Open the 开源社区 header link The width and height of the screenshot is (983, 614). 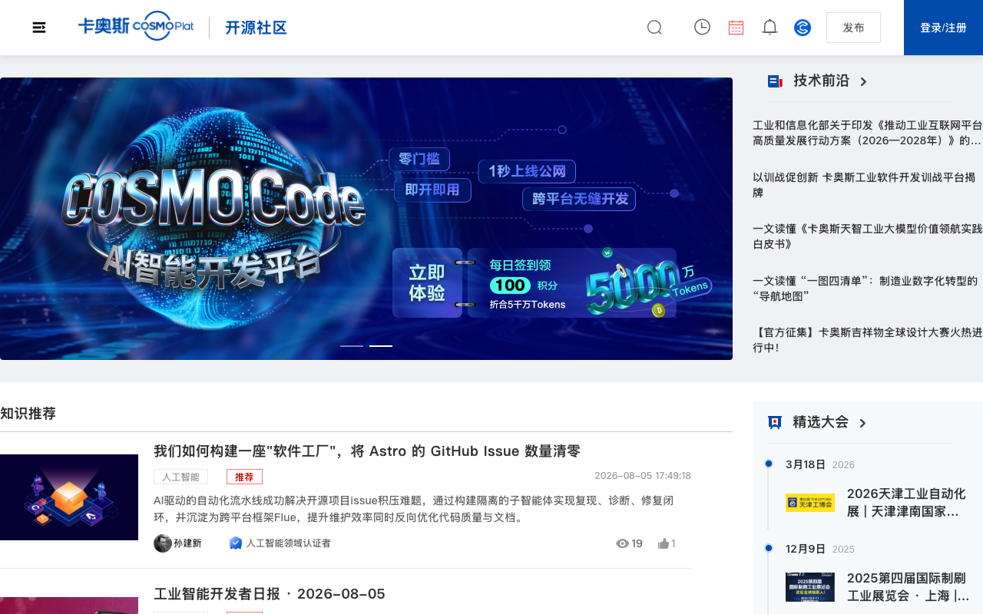(x=256, y=28)
